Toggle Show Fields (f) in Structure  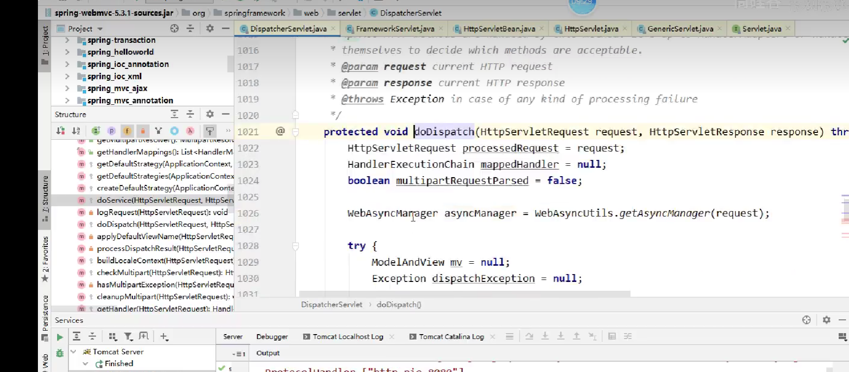click(127, 131)
